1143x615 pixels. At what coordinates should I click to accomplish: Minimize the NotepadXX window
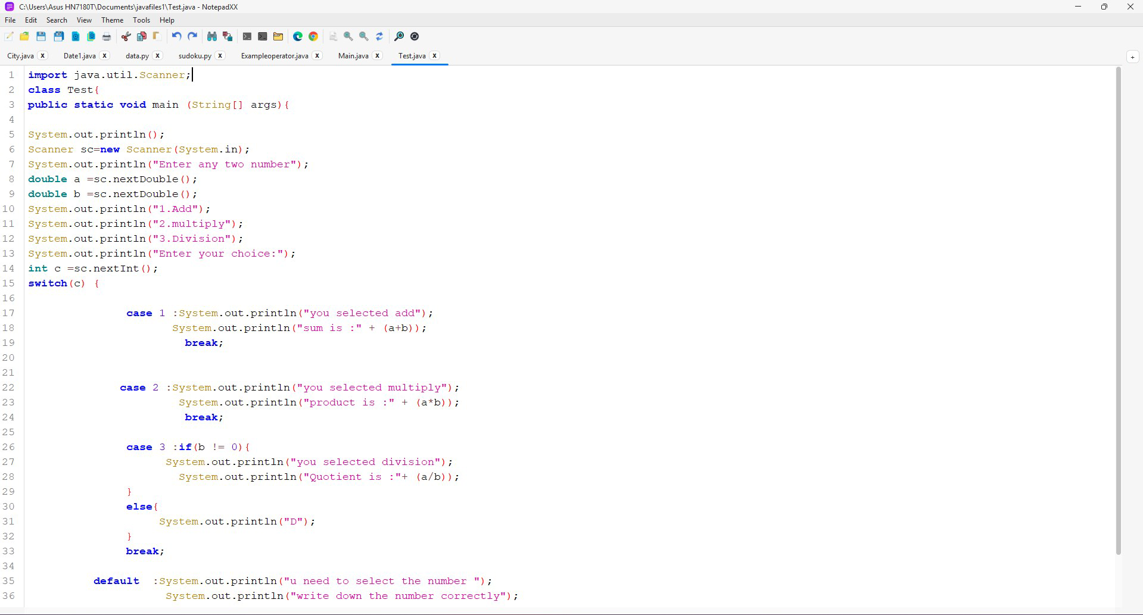tap(1077, 7)
